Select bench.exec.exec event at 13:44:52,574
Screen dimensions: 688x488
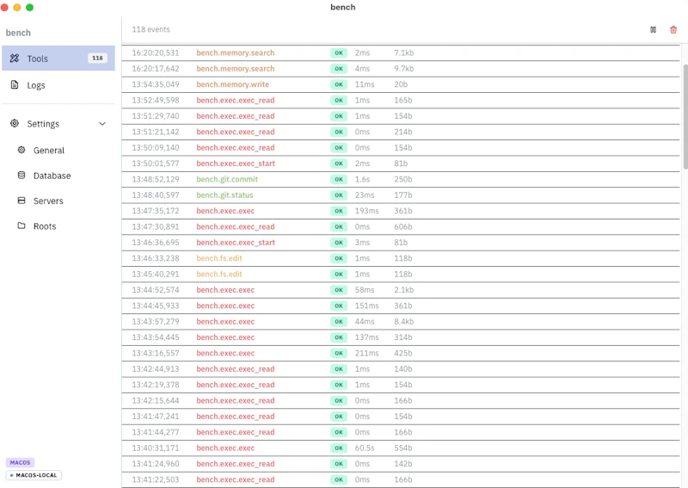401,290
